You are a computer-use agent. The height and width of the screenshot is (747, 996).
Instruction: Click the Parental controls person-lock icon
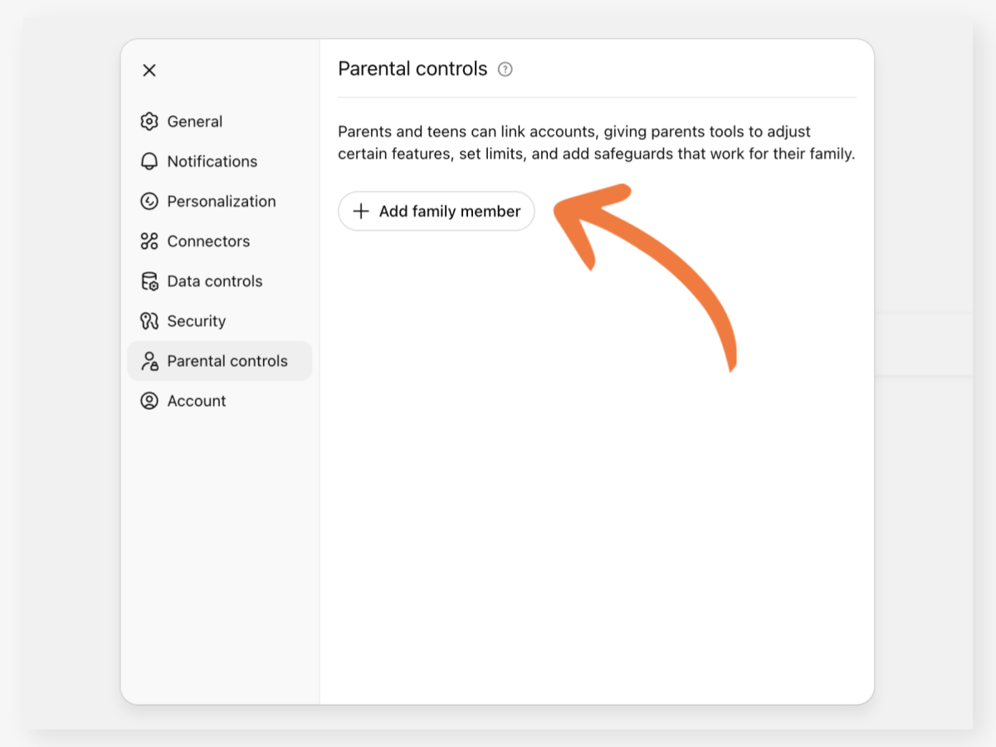[149, 361]
